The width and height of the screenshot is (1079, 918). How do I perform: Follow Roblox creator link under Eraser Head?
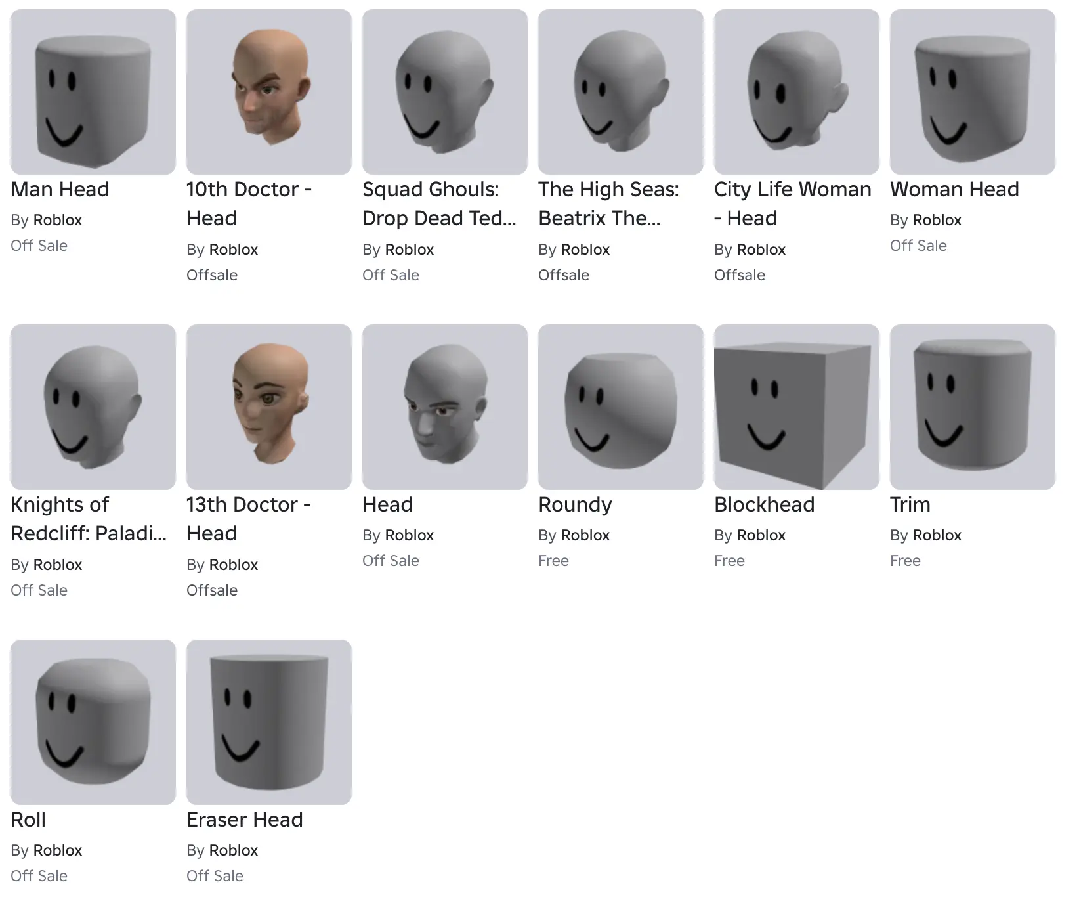pos(234,850)
